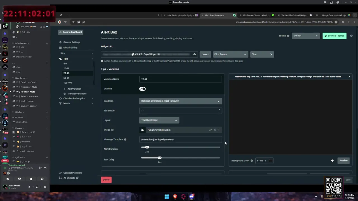Open the Theme Default dropdown
Image resolution: width=358 pixels, height=201 pixels.
306,36
